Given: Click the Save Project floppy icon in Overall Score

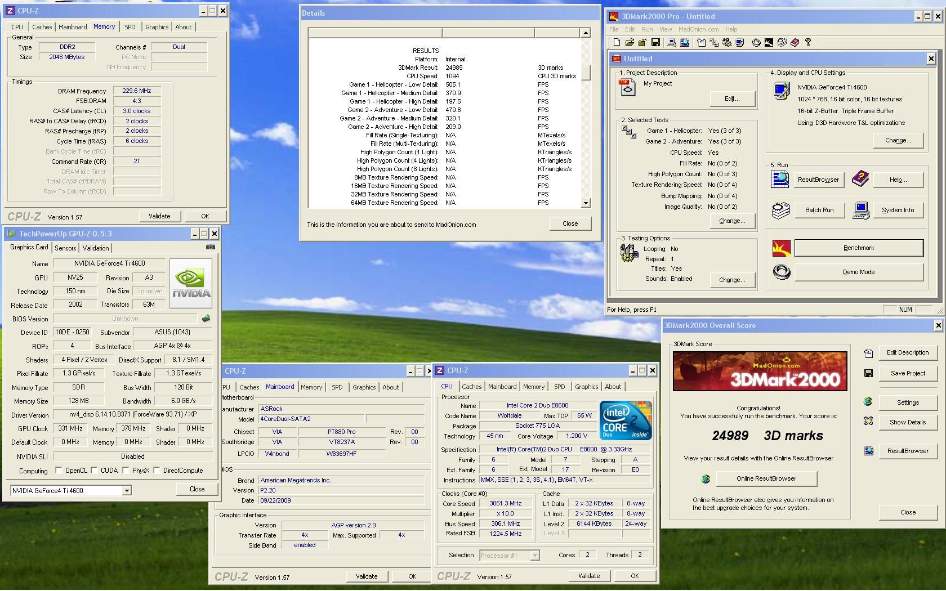Looking at the screenshot, I should pos(868,373).
